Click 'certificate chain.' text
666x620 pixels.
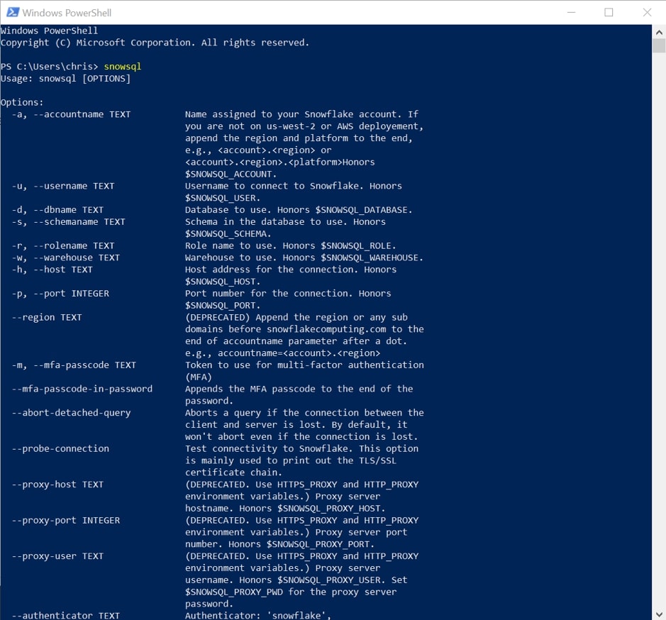[233, 472]
